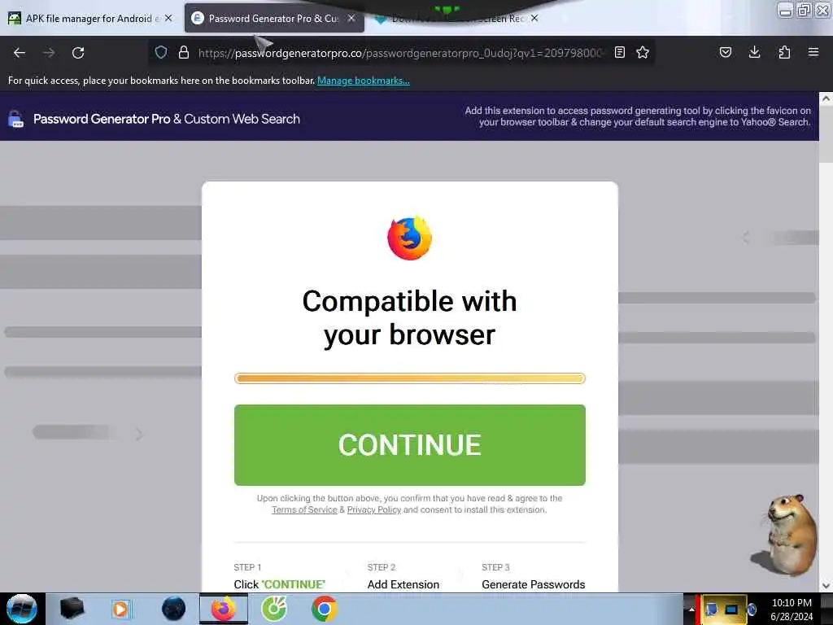Open the green swirl taskbar app
Viewport: 833px width, 625px height.
coord(274,609)
